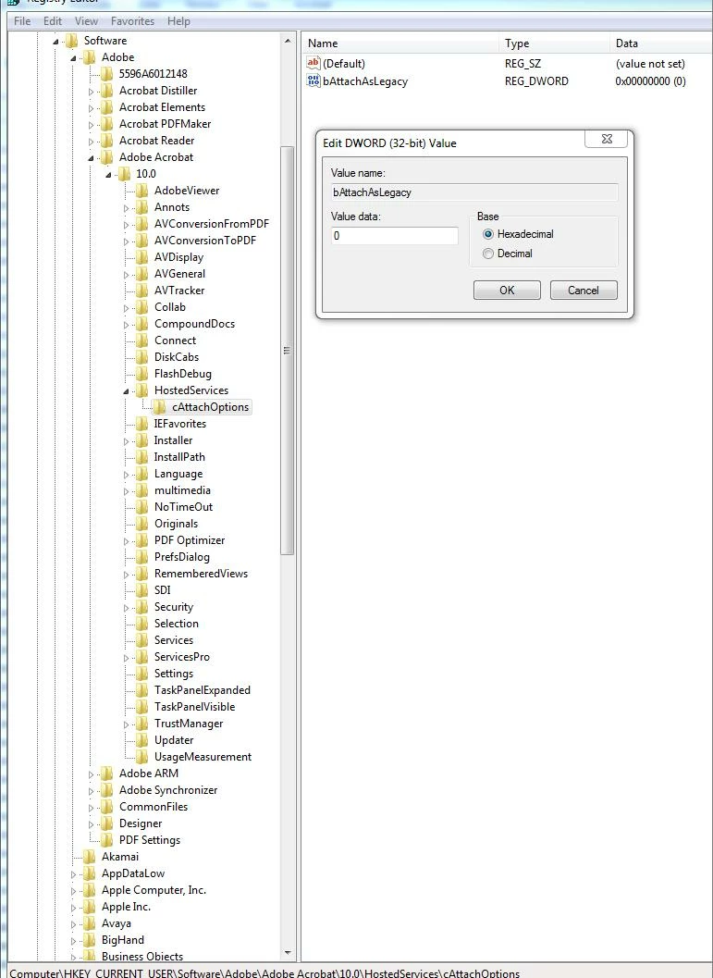The height and width of the screenshot is (978, 713).
Task: Open the Help menu
Action: tap(178, 21)
